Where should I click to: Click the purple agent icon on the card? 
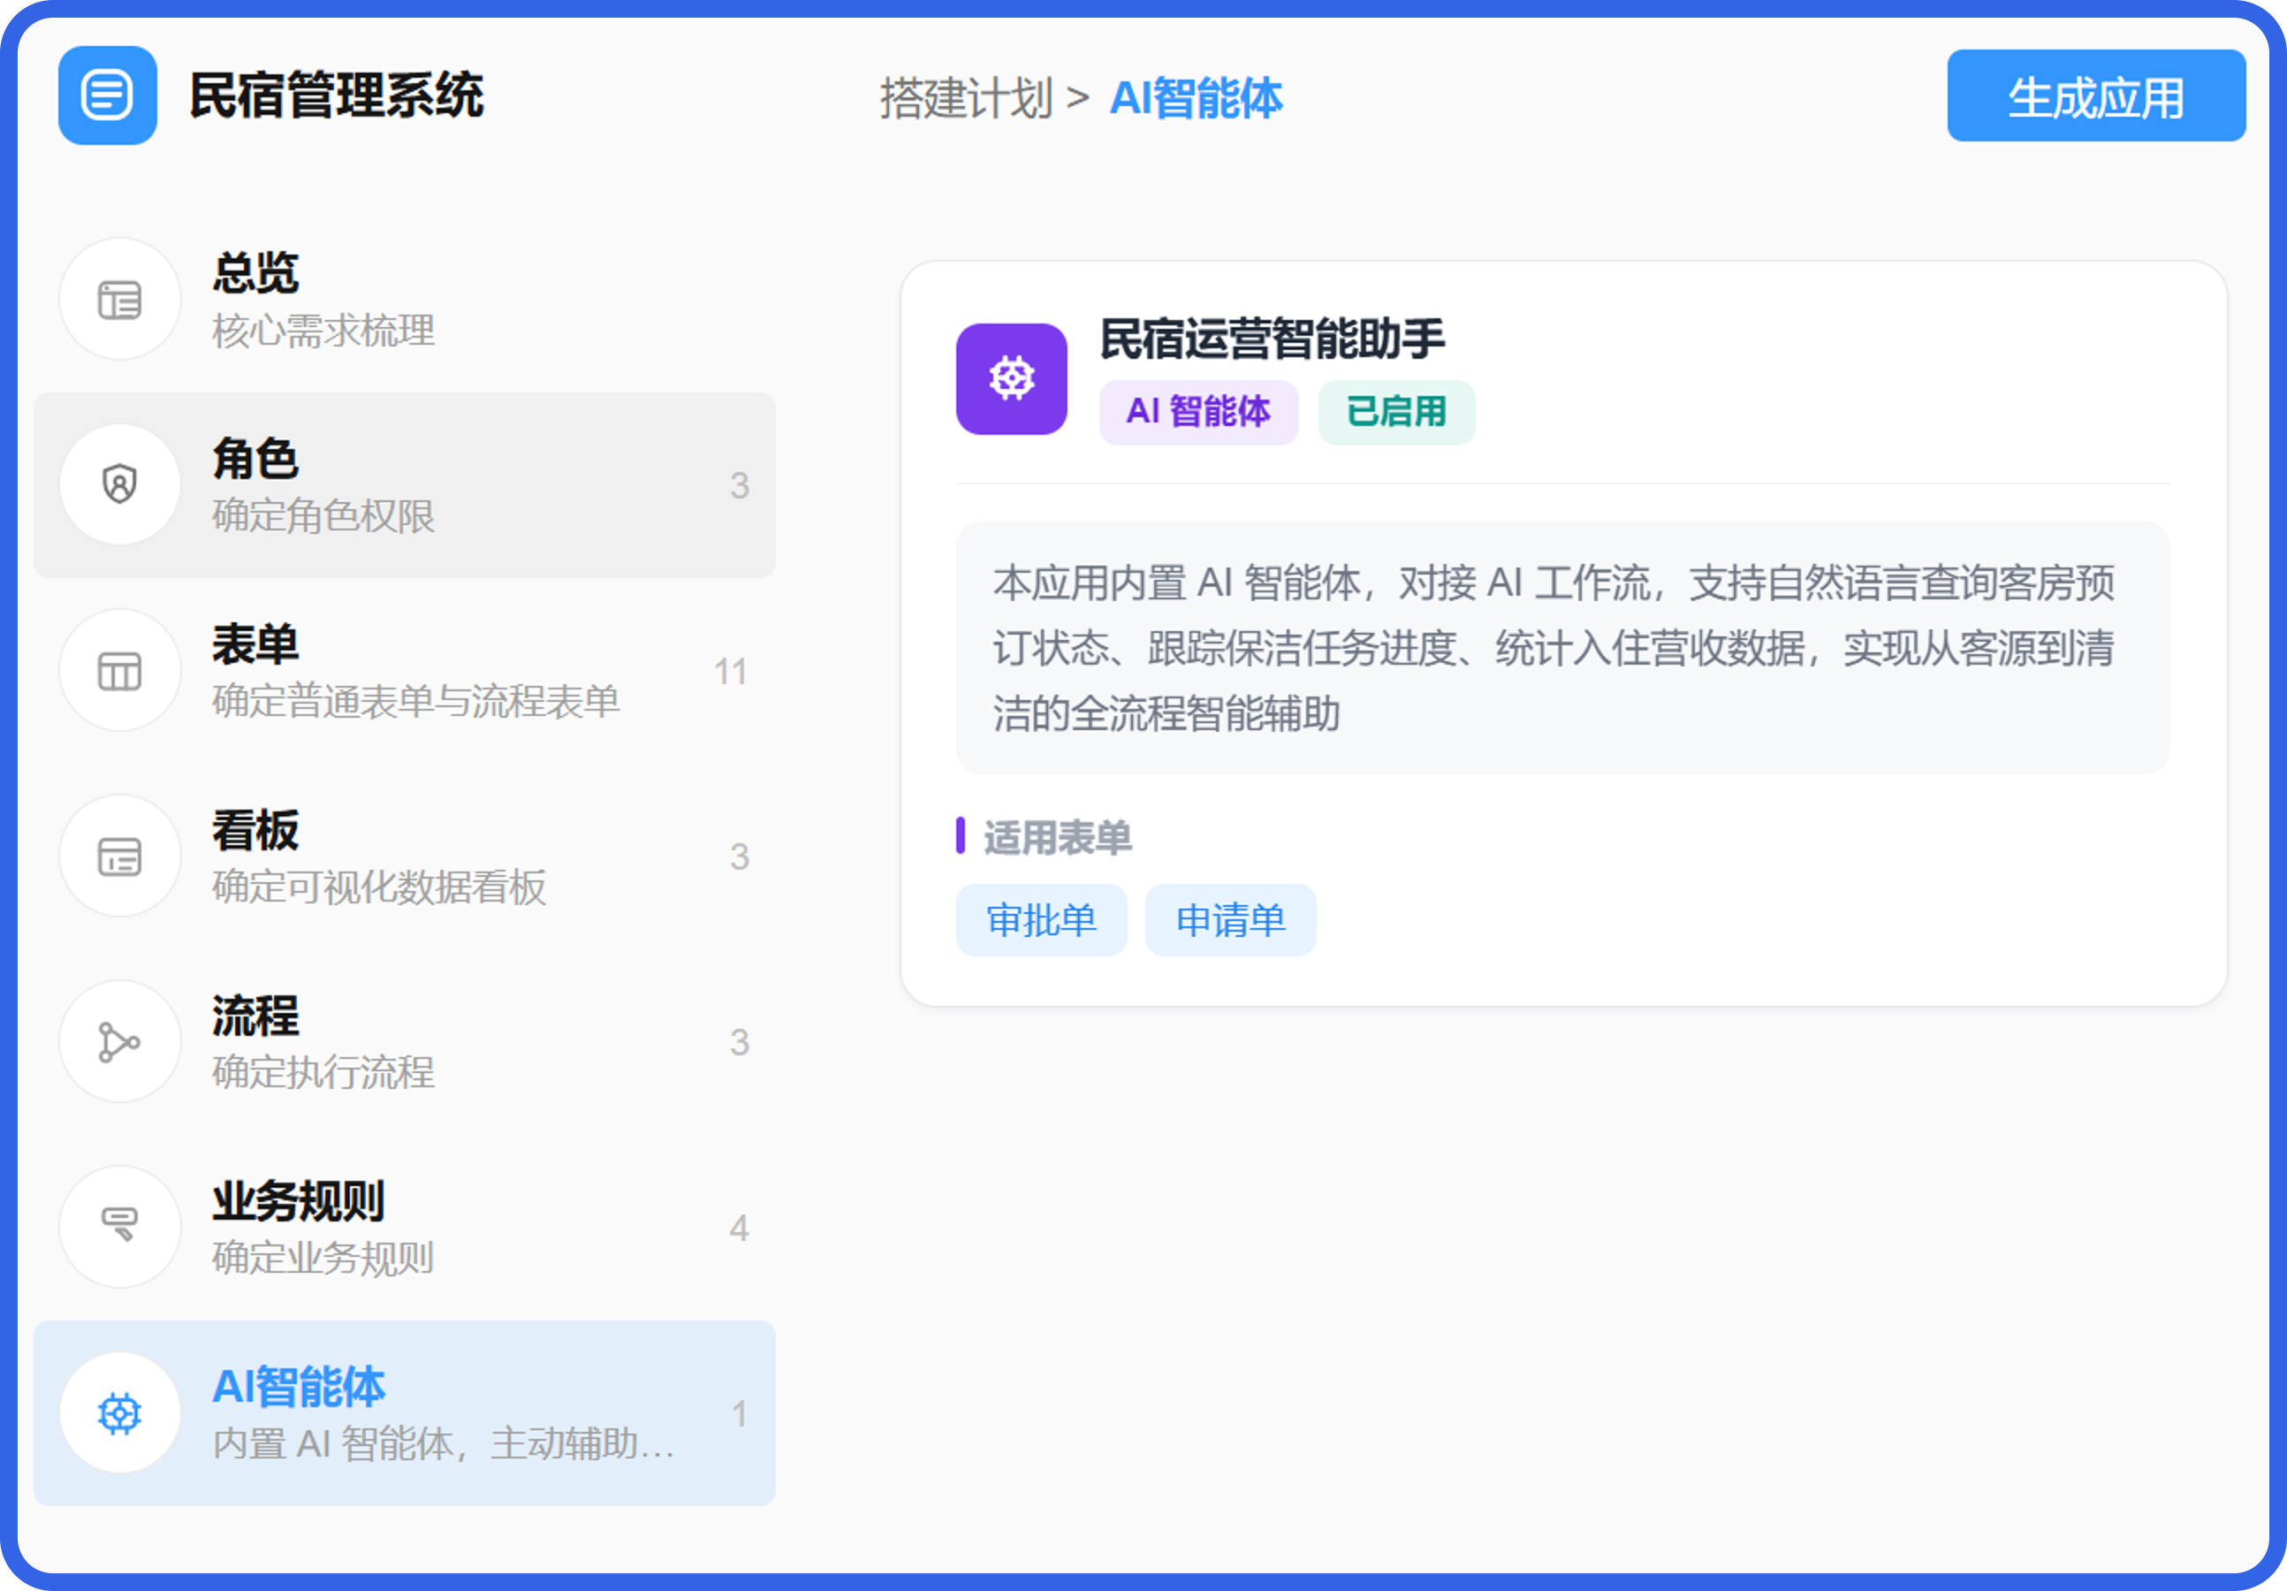pos(1011,378)
